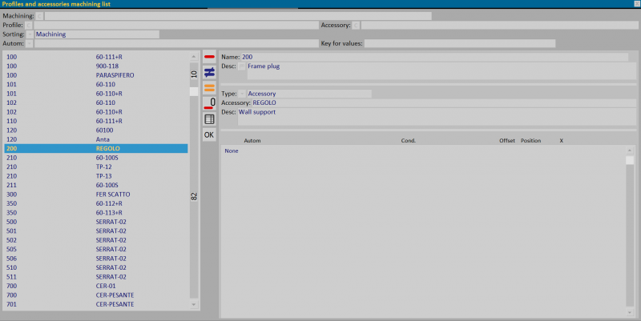Click the Type field showing Accessory
Screen dimensions: 641x321
coord(309,94)
